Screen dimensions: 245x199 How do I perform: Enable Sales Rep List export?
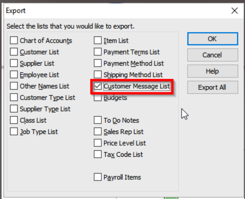pyautogui.click(x=98, y=131)
